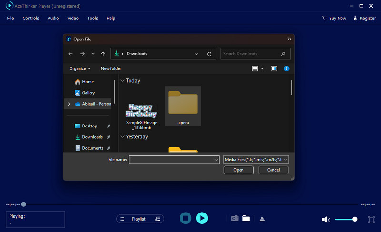Select Home in navigation pane
This screenshot has height=232, width=381.
coord(88,82)
